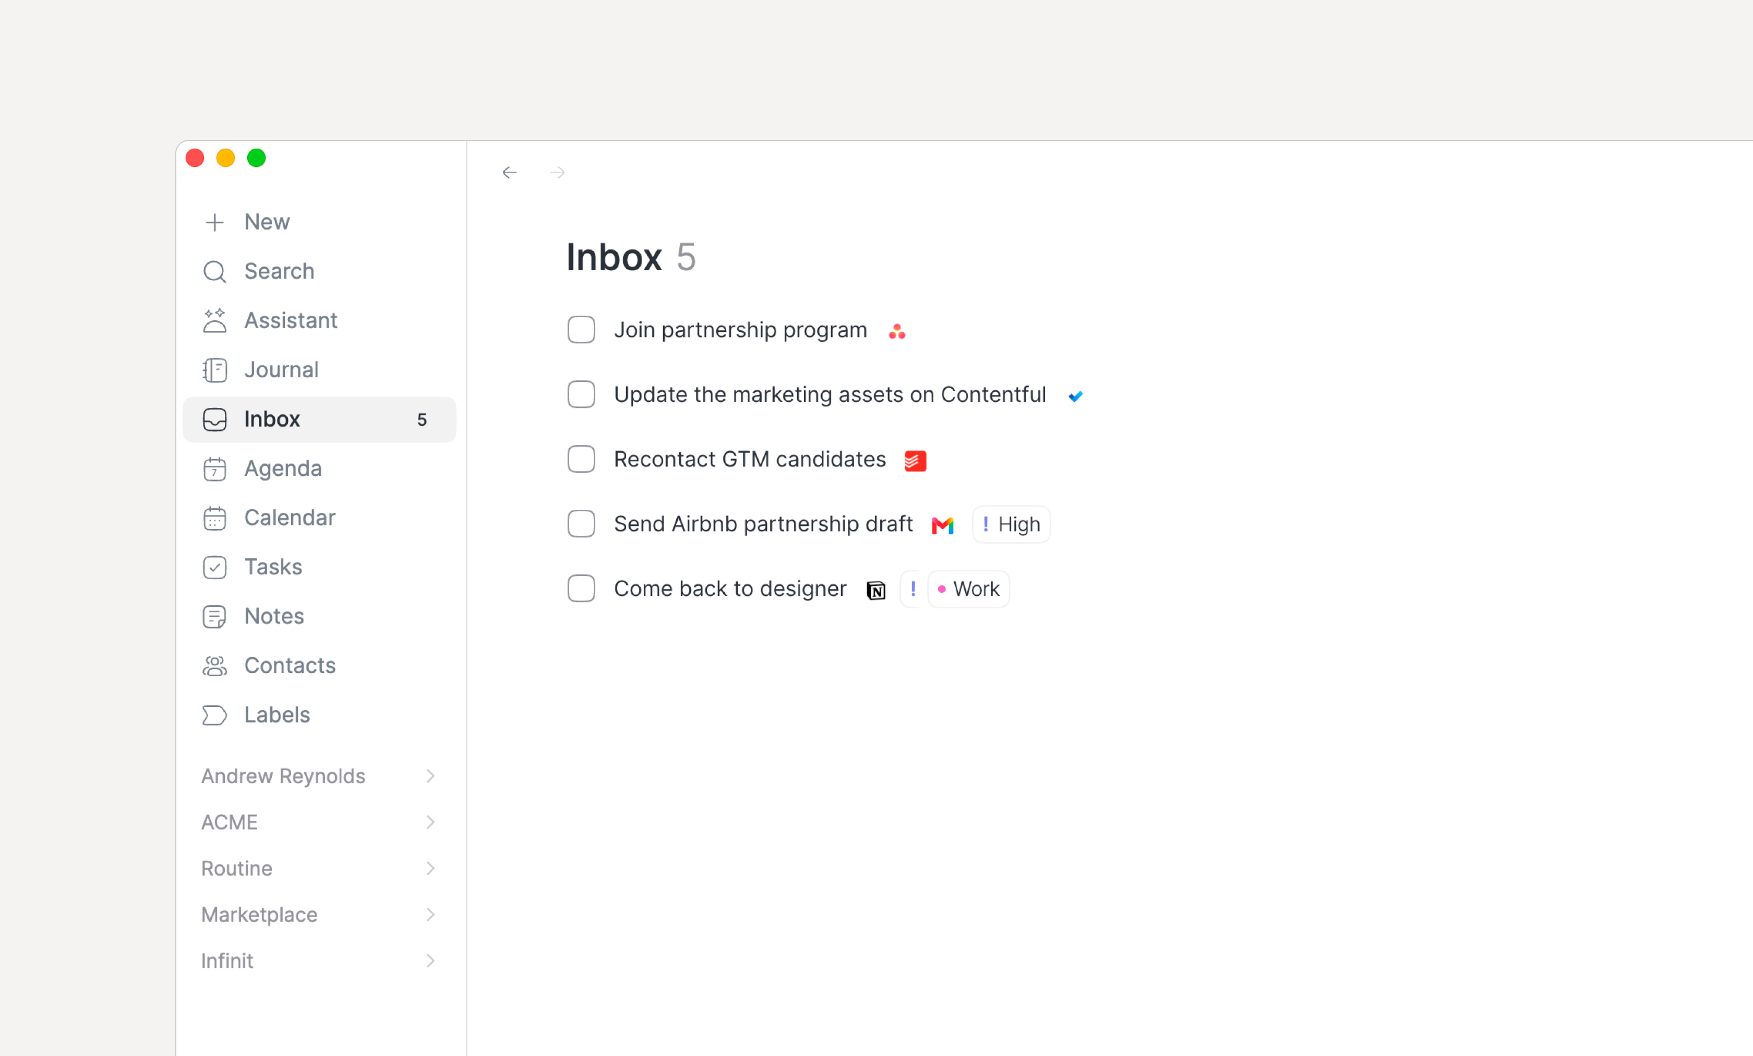Viewport: 1753px width, 1056px height.
Task: Expand the Marketplace section chevron
Action: click(x=430, y=915)
